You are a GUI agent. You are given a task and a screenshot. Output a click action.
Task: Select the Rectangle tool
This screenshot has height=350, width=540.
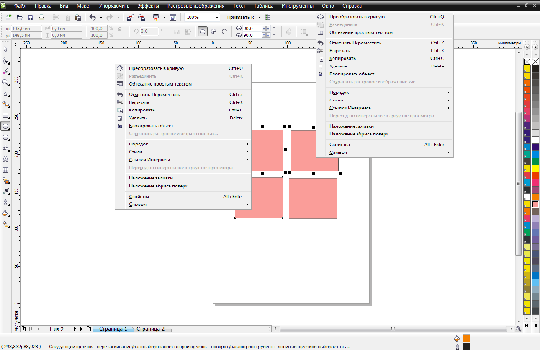(6, 115)
